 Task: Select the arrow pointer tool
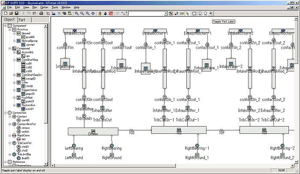pos(188,13)
